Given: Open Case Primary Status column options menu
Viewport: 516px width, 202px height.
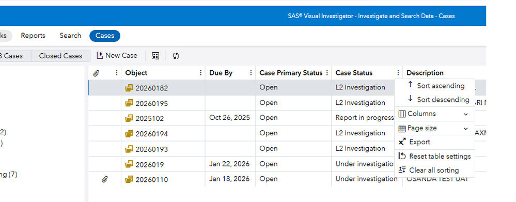Looking at the screenshot, I should click(x=327, y=73).
